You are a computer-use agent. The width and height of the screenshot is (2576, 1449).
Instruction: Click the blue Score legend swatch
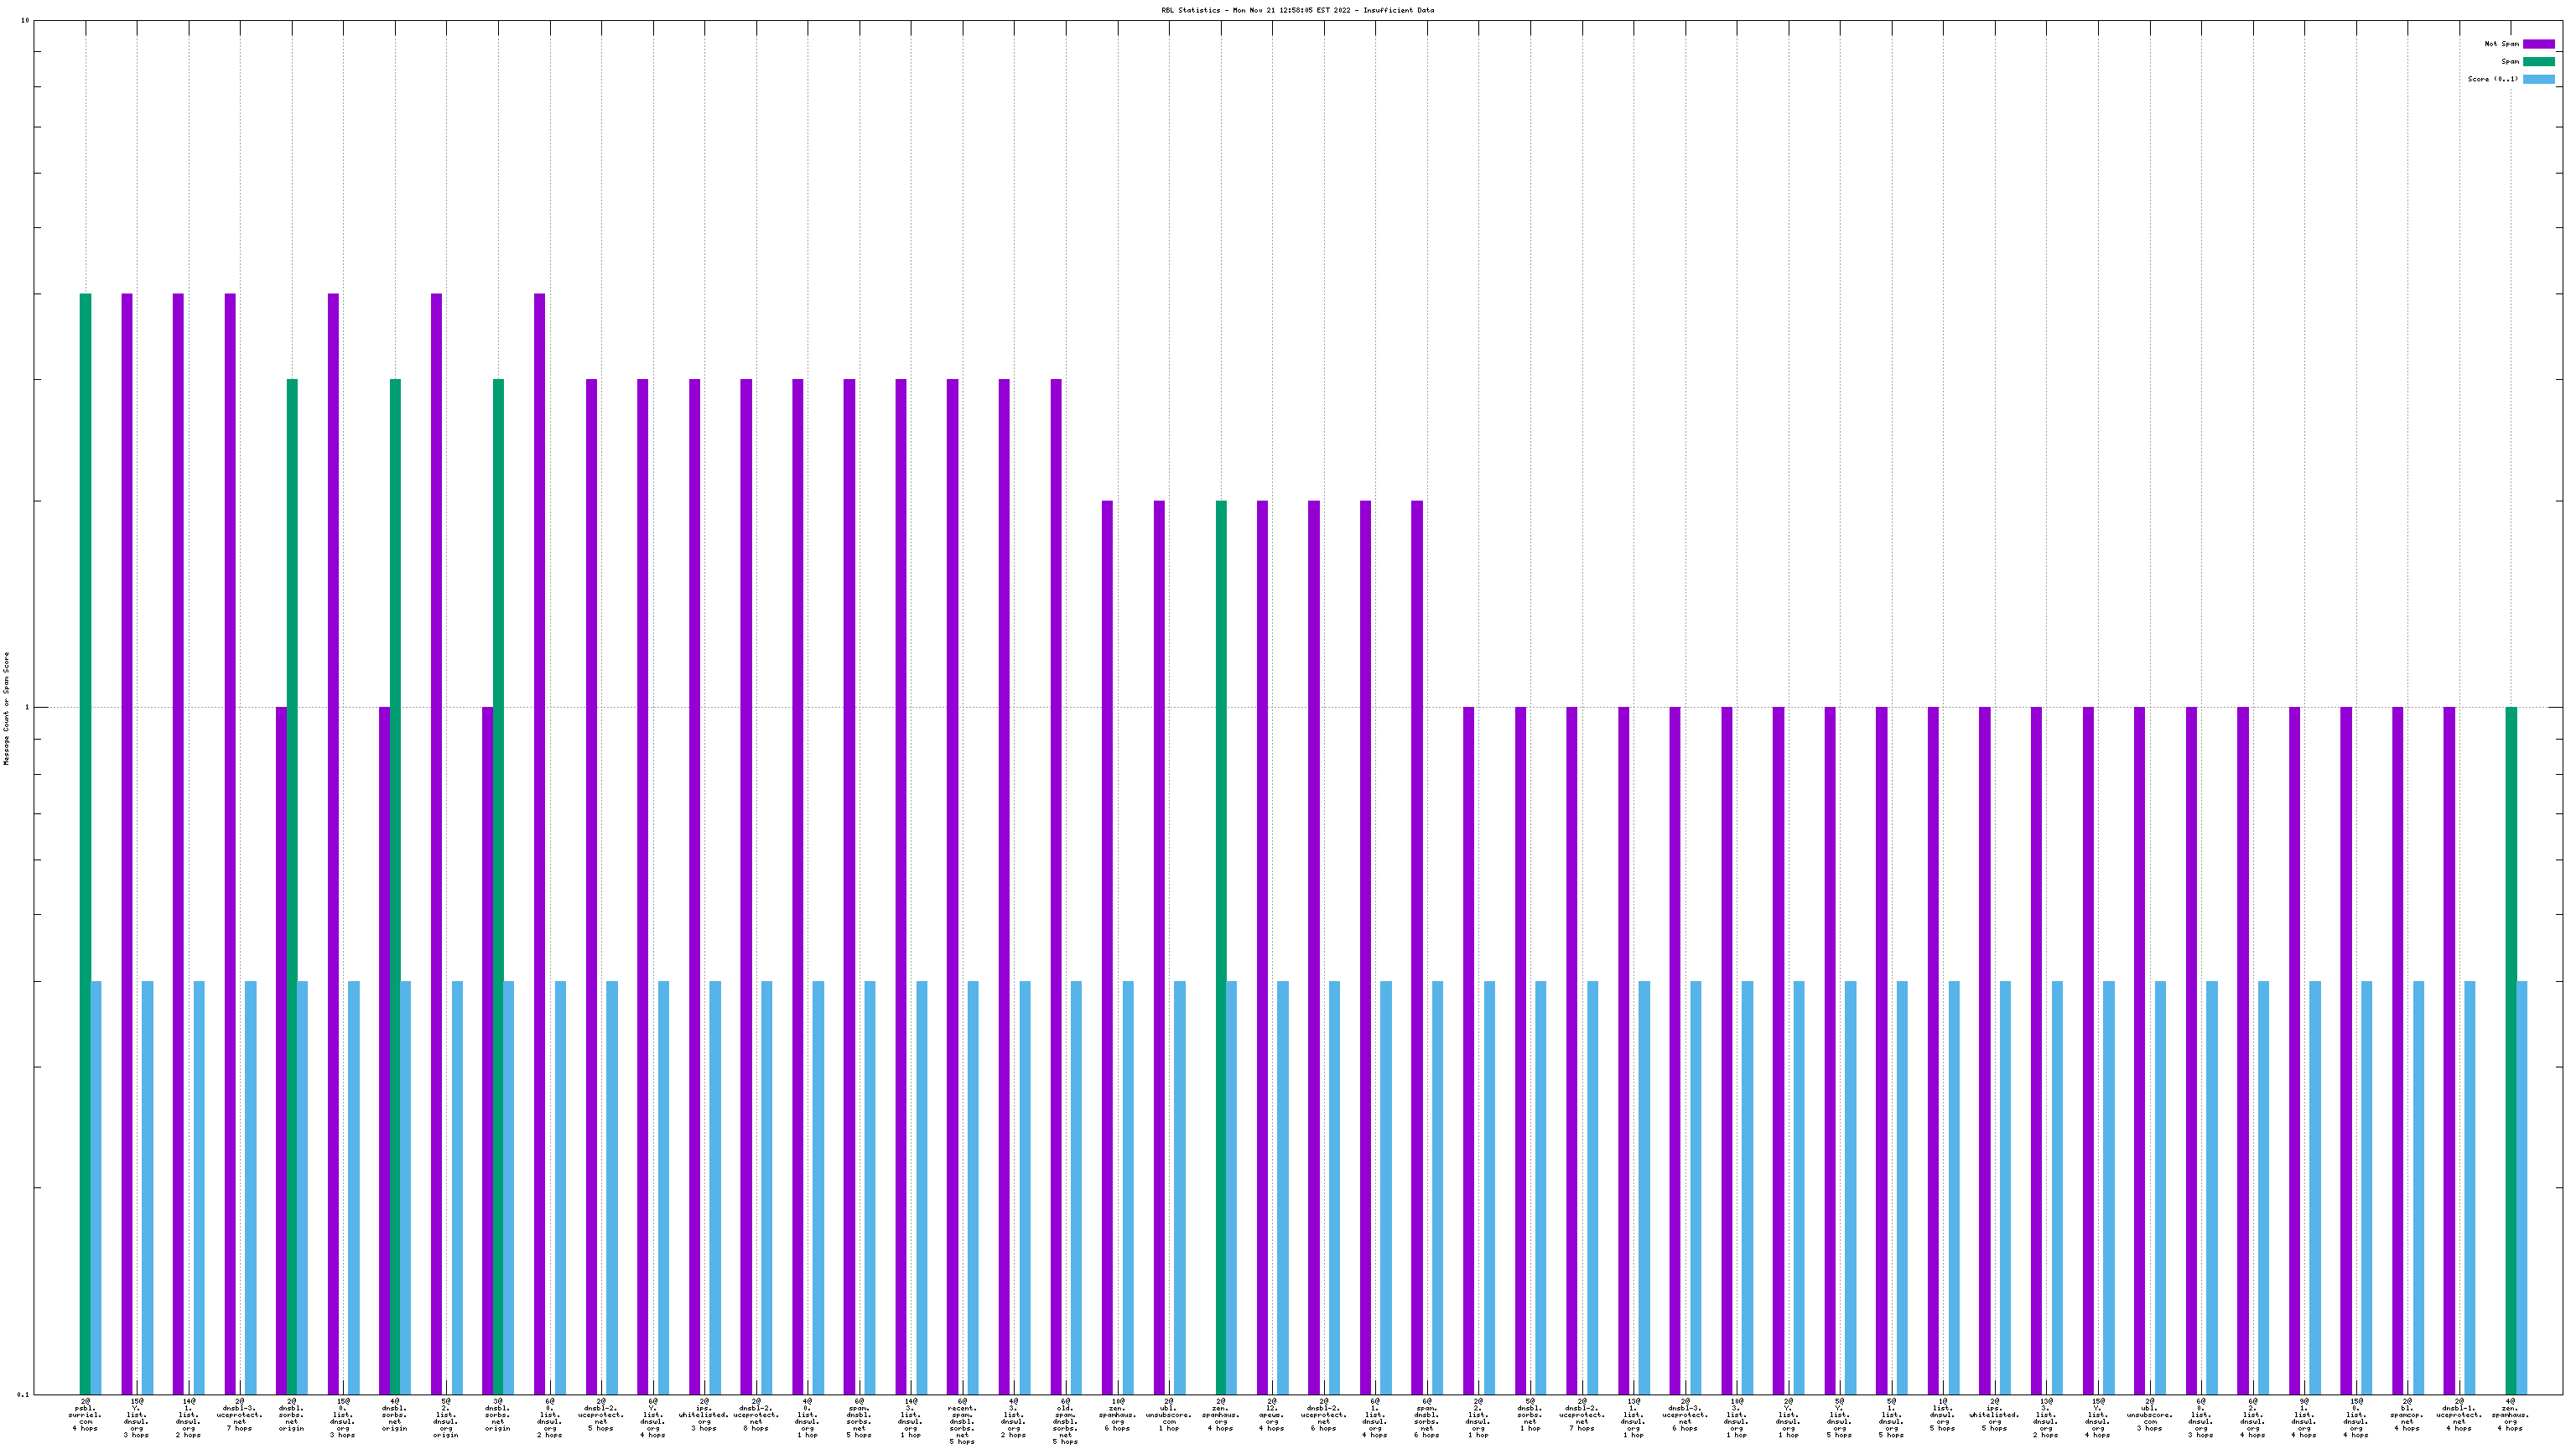pyautogui.click(x=2538, y=79)
